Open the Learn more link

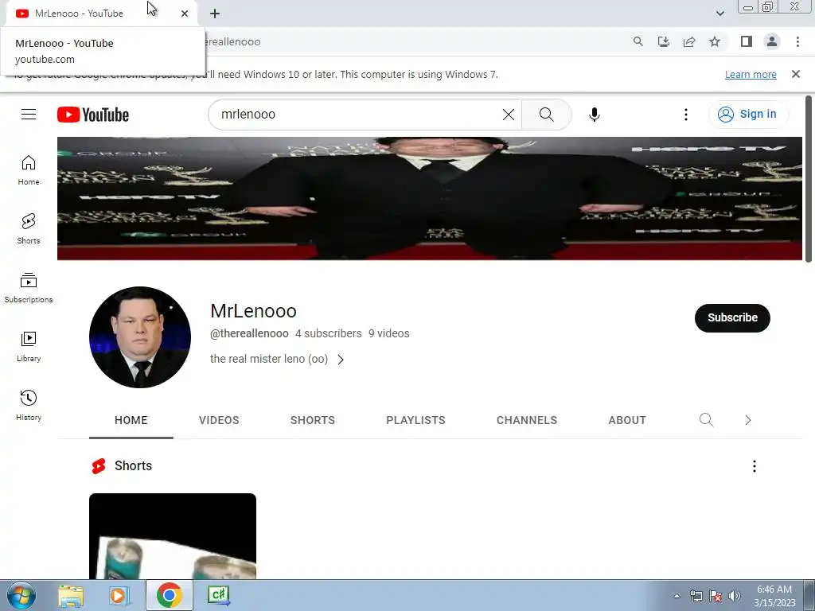tap(751, 75)
